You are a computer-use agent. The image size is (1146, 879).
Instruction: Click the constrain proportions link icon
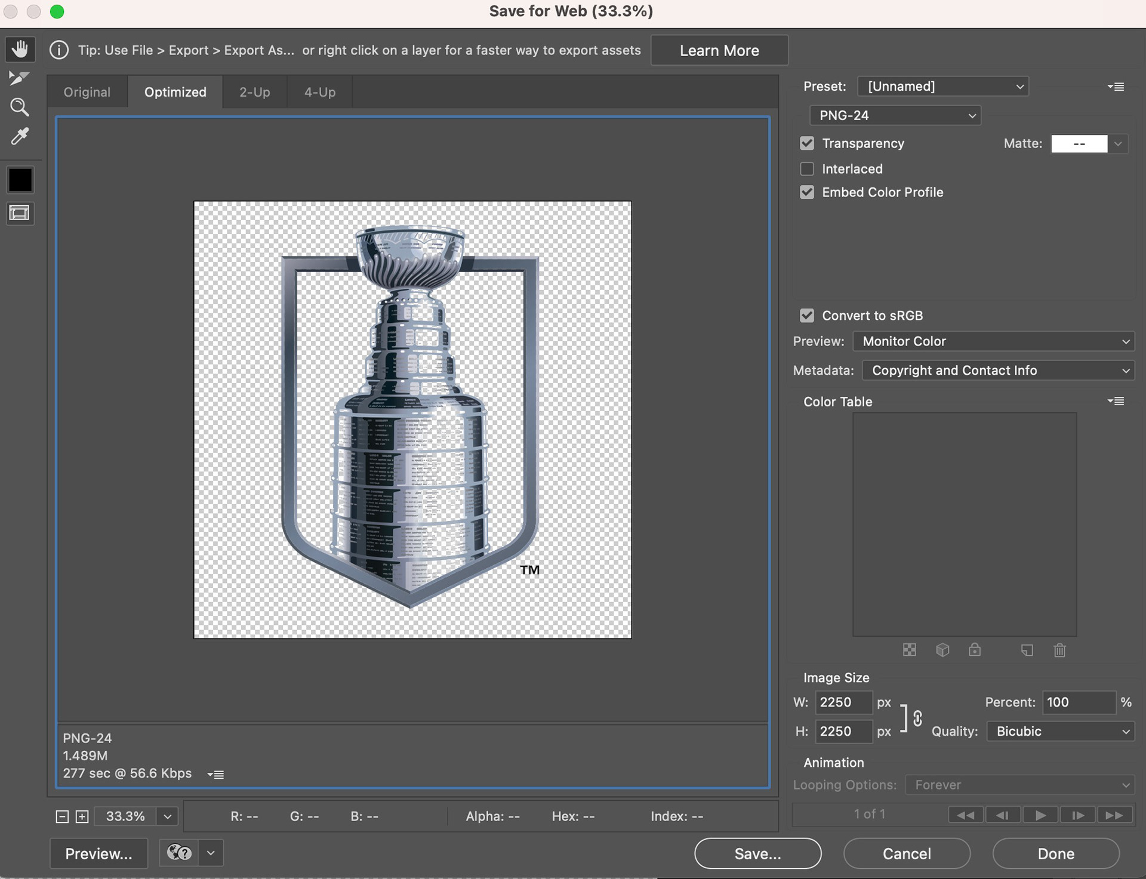point(917,718)
